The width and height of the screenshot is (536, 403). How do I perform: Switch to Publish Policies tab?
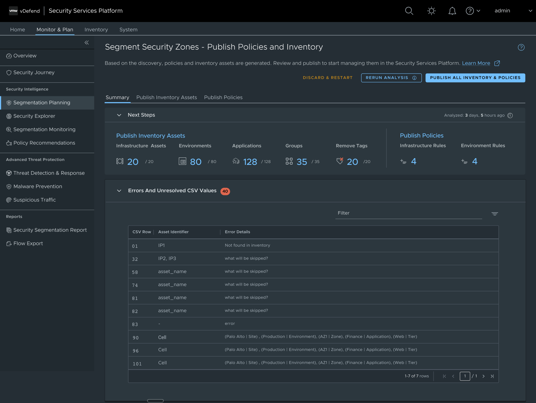[223, 97]
